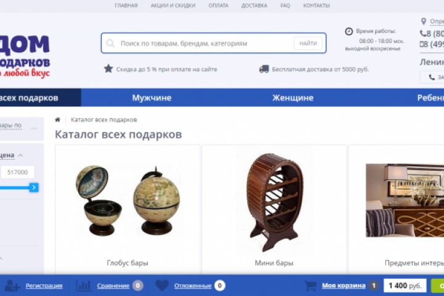Click the bar chart icon for Сравнение

pyautogui.click(x=83, y=286)
